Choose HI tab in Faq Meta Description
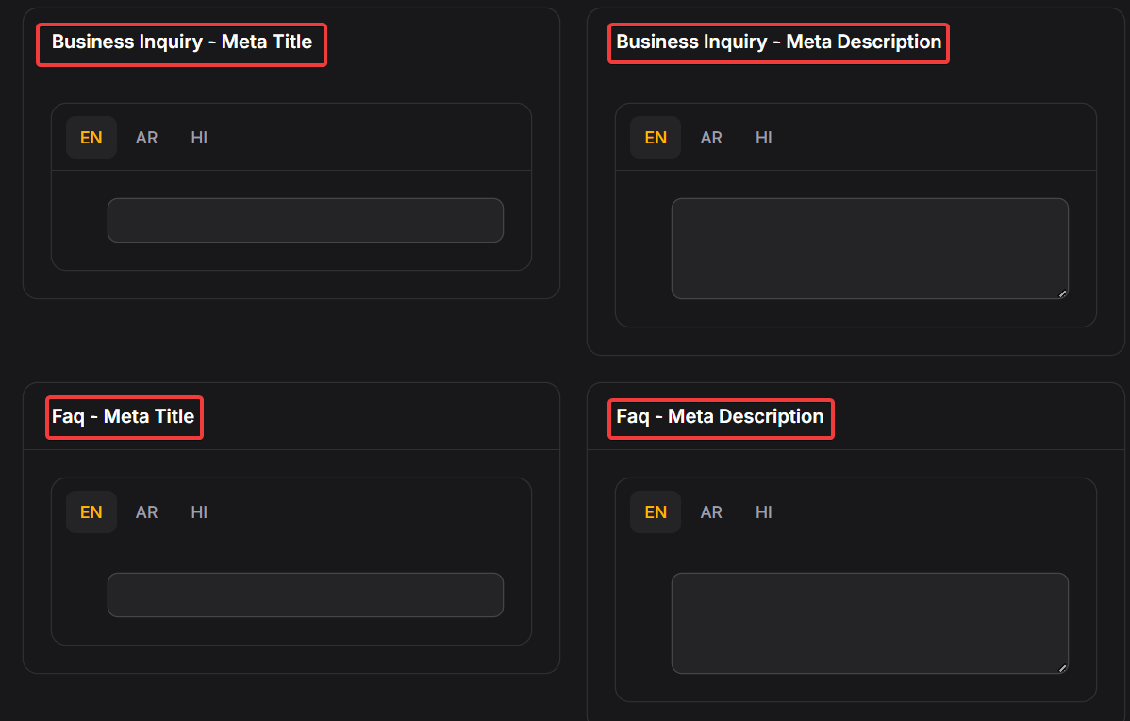Image resolution: width=1130 pixels, height=721 pixels. [x=763, y=512]
